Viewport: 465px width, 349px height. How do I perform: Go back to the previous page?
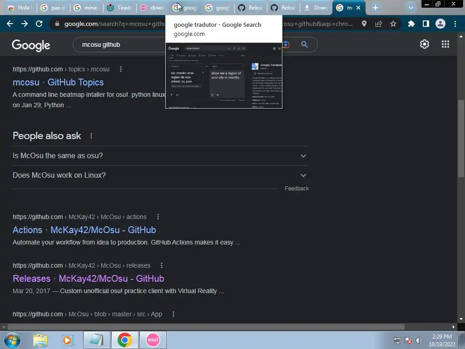10,24
